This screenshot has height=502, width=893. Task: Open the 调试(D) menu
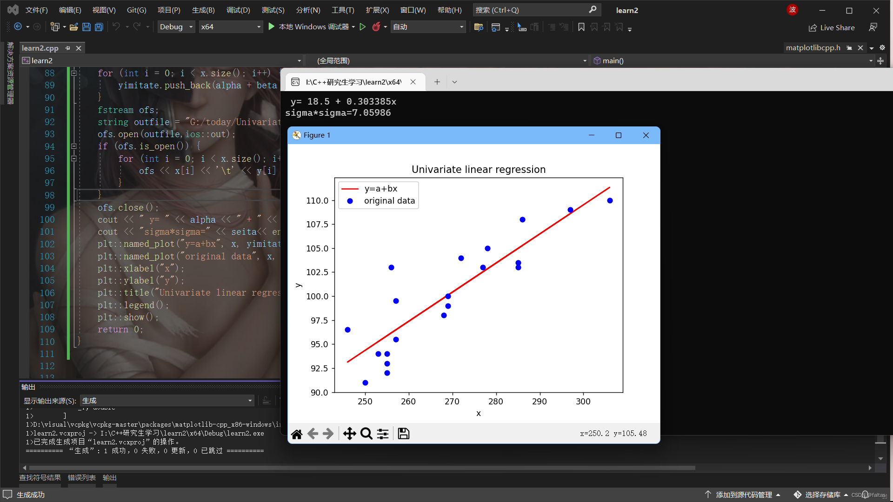coord(238,10)
